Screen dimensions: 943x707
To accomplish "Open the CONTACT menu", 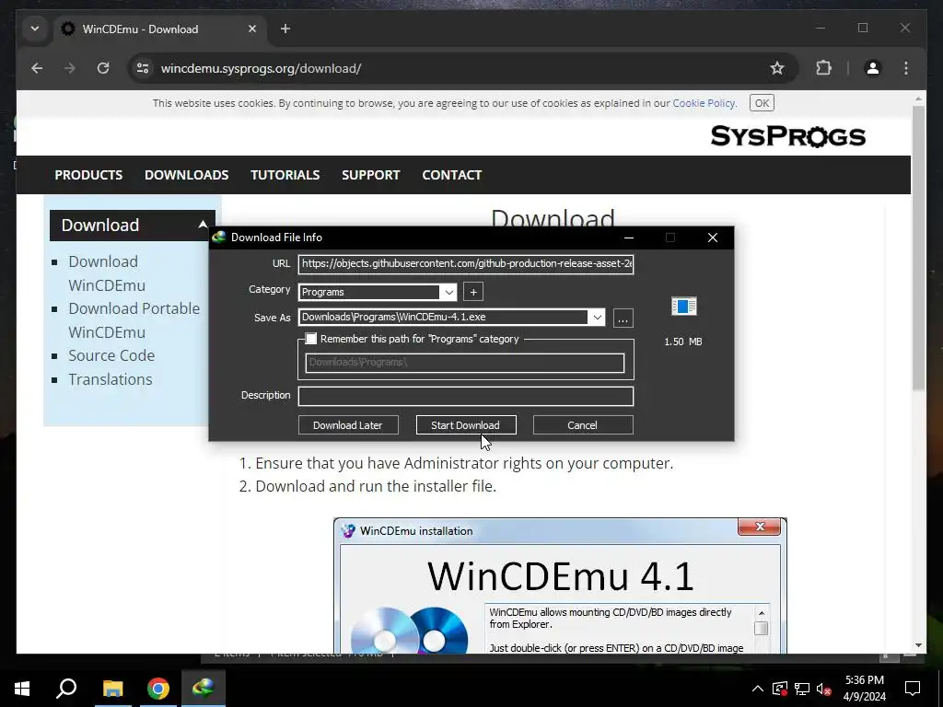I will pyautogui.click(x=451, y=175).
